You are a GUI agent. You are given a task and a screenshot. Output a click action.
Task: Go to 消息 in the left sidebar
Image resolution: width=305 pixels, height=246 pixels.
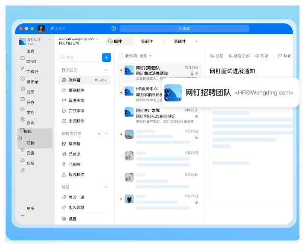click(30, 51)
